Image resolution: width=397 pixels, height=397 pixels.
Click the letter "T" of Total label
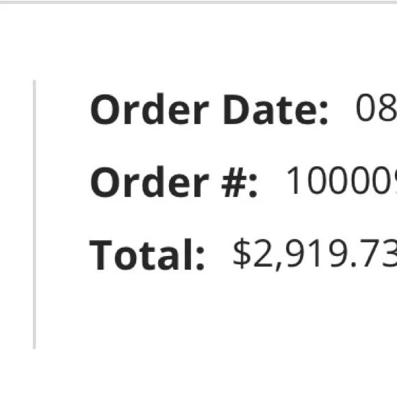pyautogui.click(x=101, y=255)
